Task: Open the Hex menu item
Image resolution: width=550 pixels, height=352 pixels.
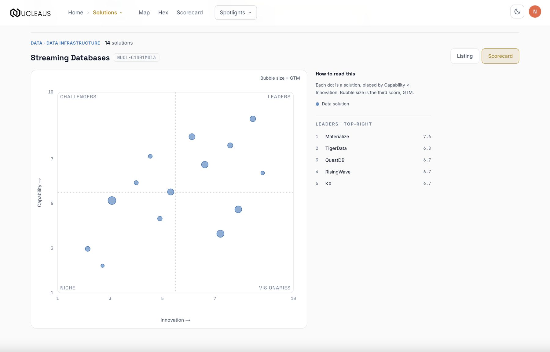Action: pyautogui.click(x=163, y=13)
